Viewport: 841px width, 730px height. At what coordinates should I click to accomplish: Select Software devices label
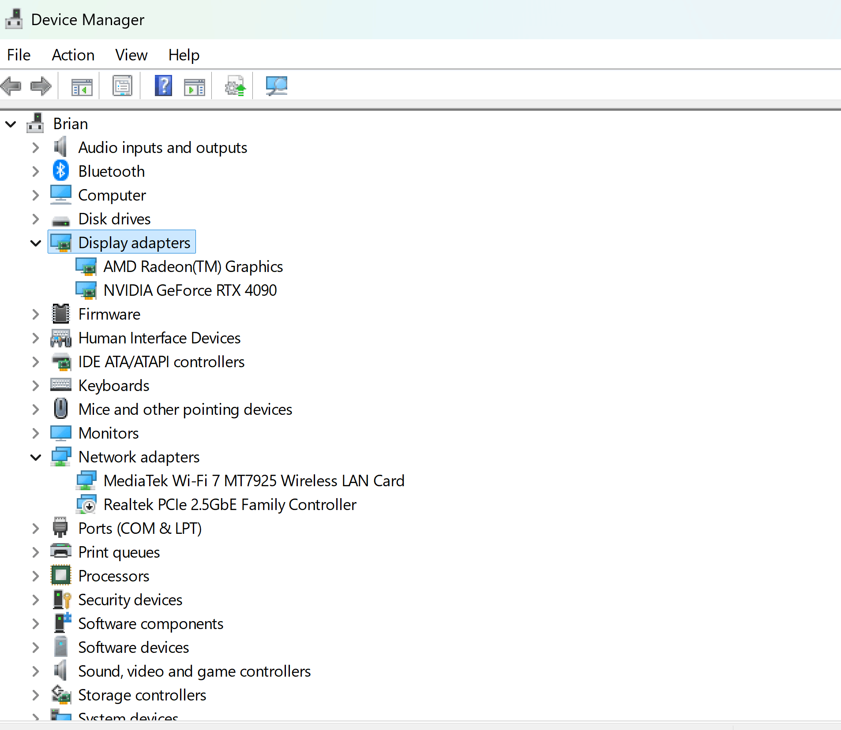134,647
